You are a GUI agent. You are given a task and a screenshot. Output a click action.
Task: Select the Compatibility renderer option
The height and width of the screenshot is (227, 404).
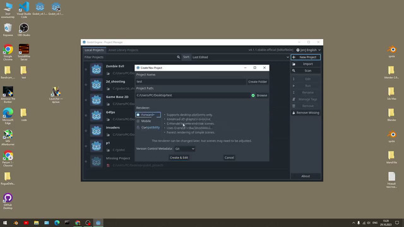point(148,127)
